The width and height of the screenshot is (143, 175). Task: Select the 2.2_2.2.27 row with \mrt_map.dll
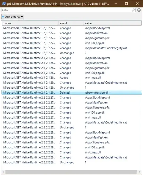(x=71, y=118)
